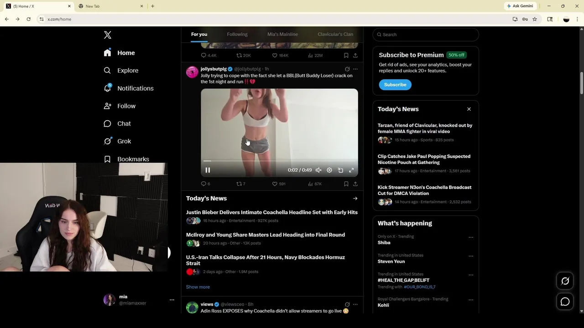
Task: Select the For you tab
Action: 199,34
